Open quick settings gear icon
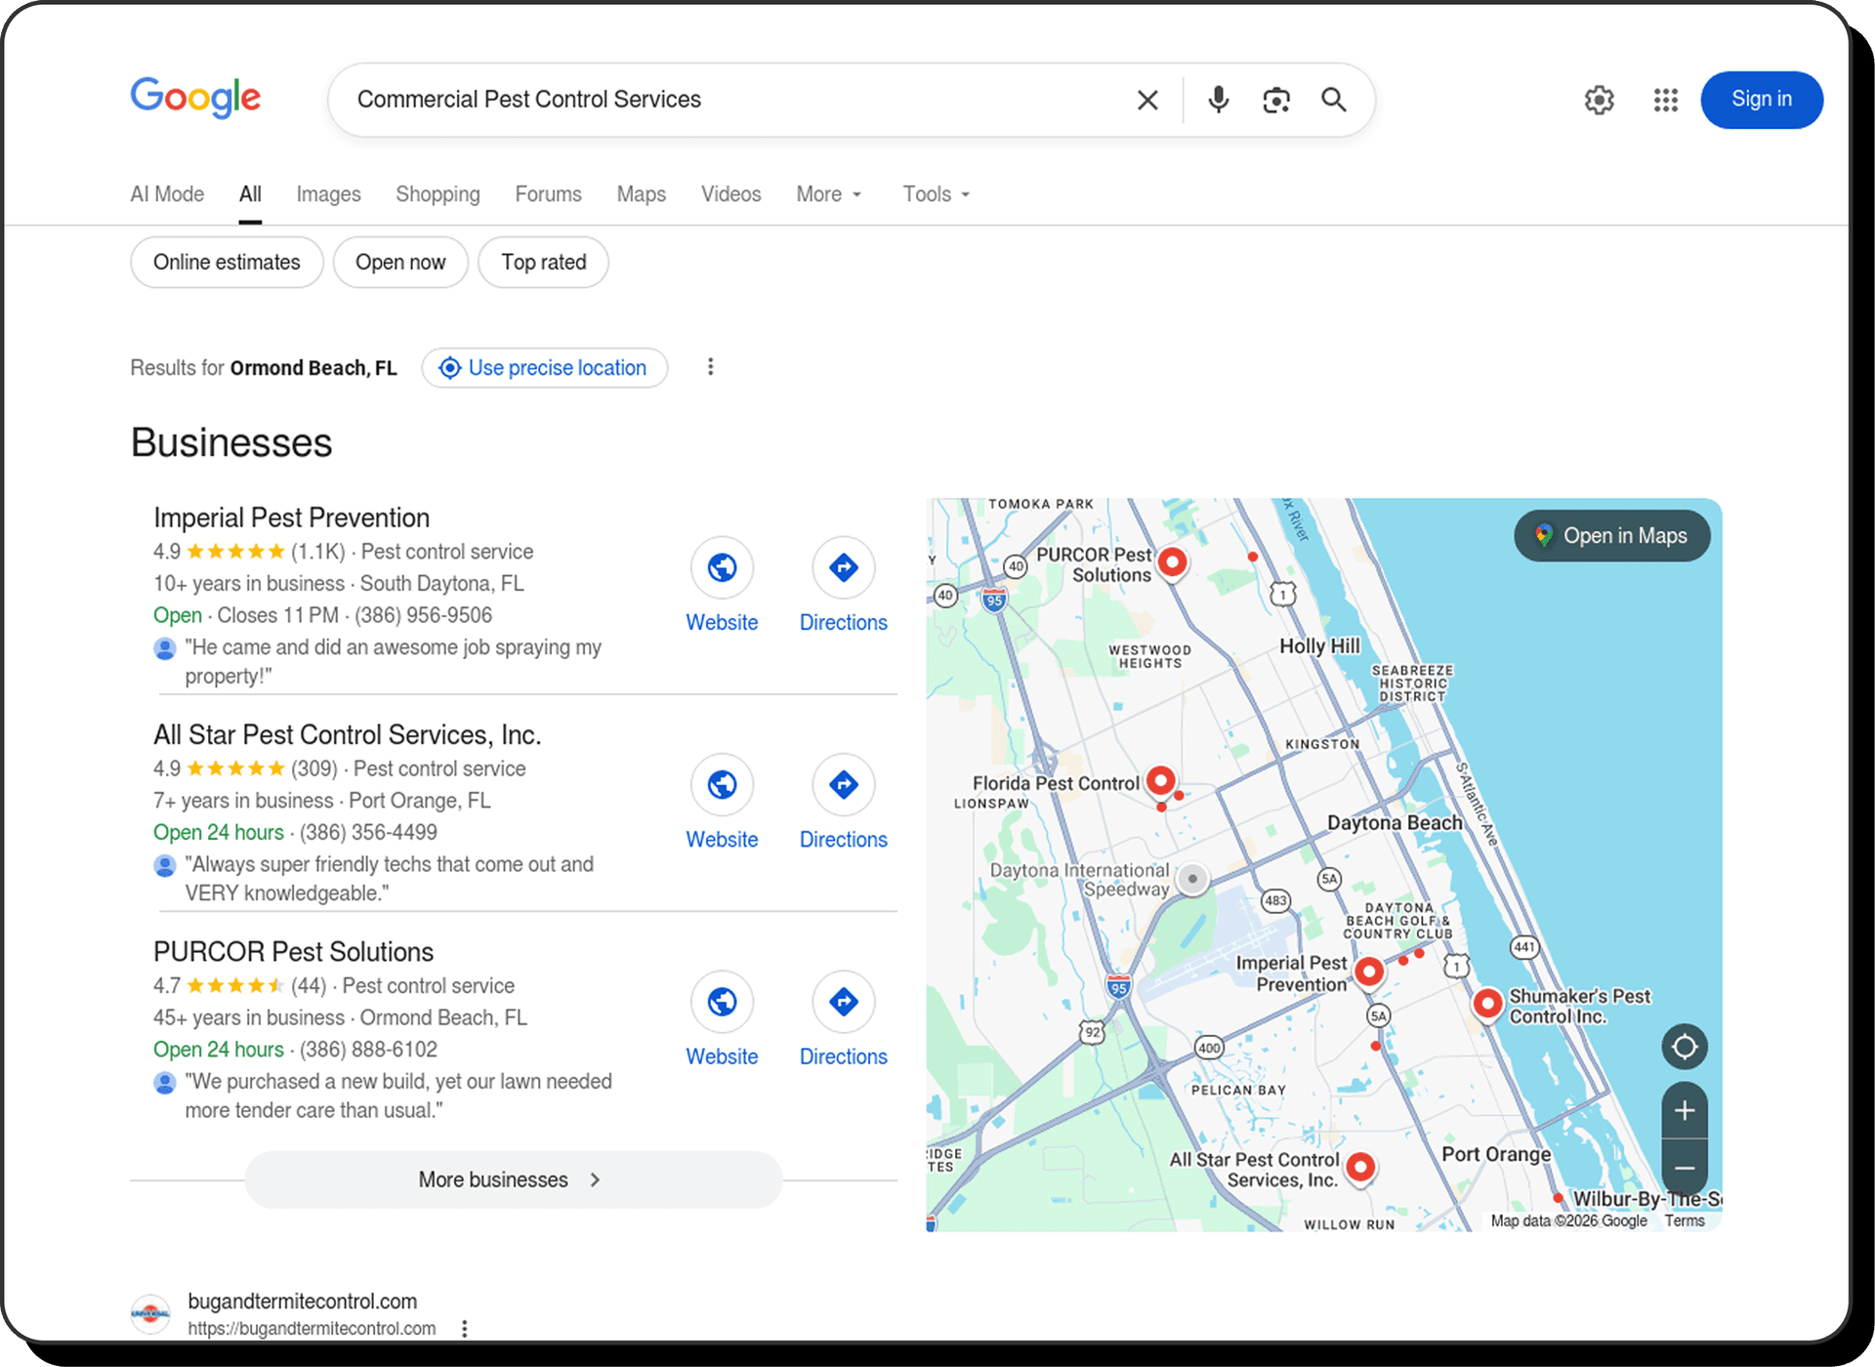Image resolution: width=1875 pixels, height=1367 pixels. click(x=1599, y=100)
